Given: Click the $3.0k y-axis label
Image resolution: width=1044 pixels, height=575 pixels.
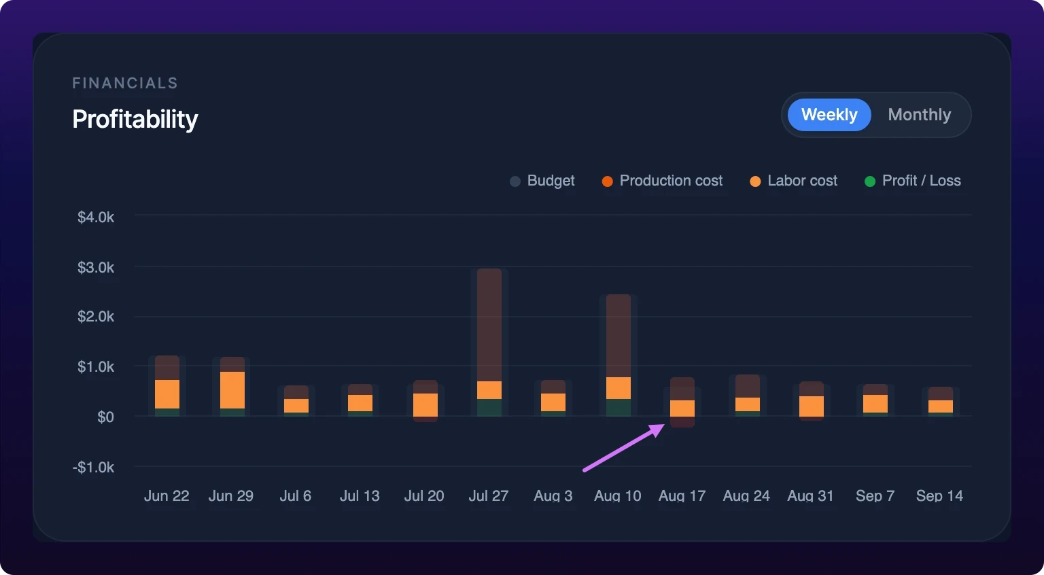Looking at the screenshot, I should [96, 268].
